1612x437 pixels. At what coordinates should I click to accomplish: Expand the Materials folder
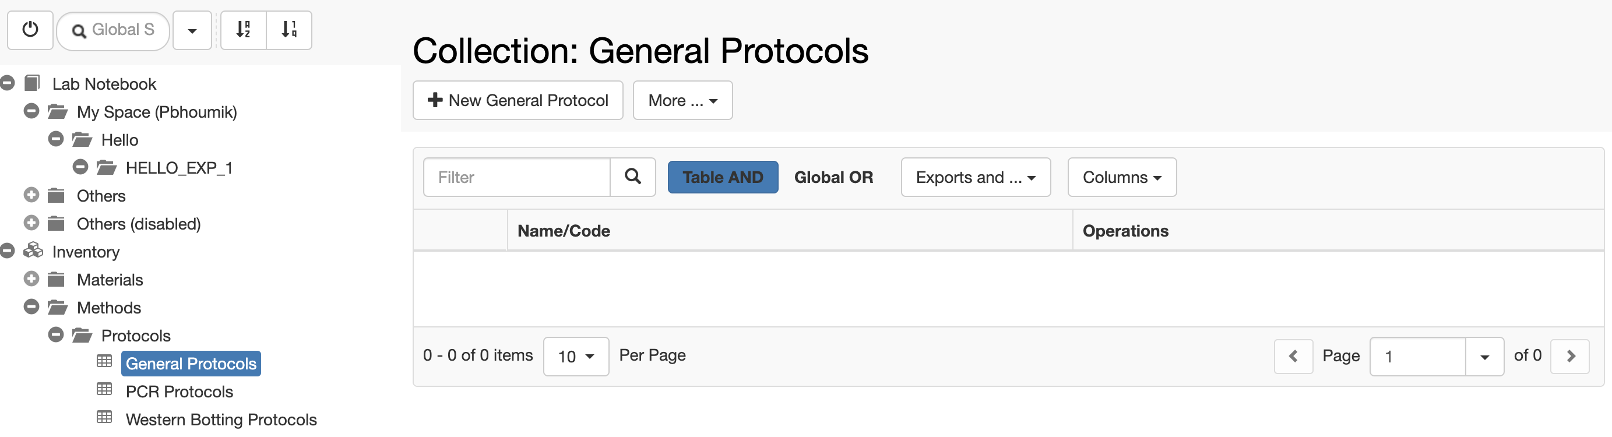31,279
